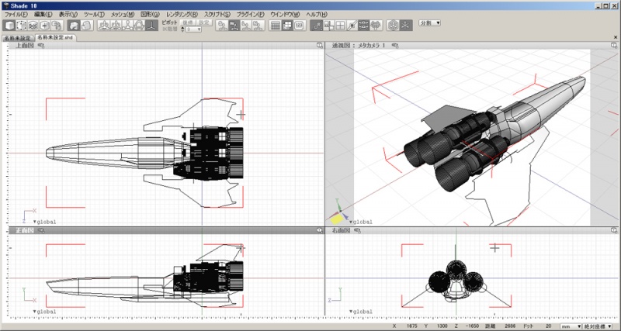This screenshot has width=621, height=331.
Task: Select the three-axis pivot tool icon
Action: (x=151, y=26)
